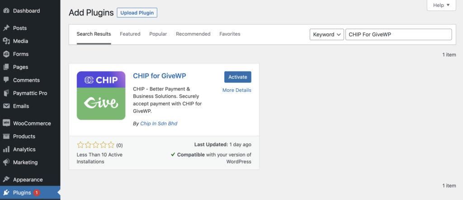Click the Upload Plugin button
Viewport: 463px width, 200px height.
pos(137,13)
